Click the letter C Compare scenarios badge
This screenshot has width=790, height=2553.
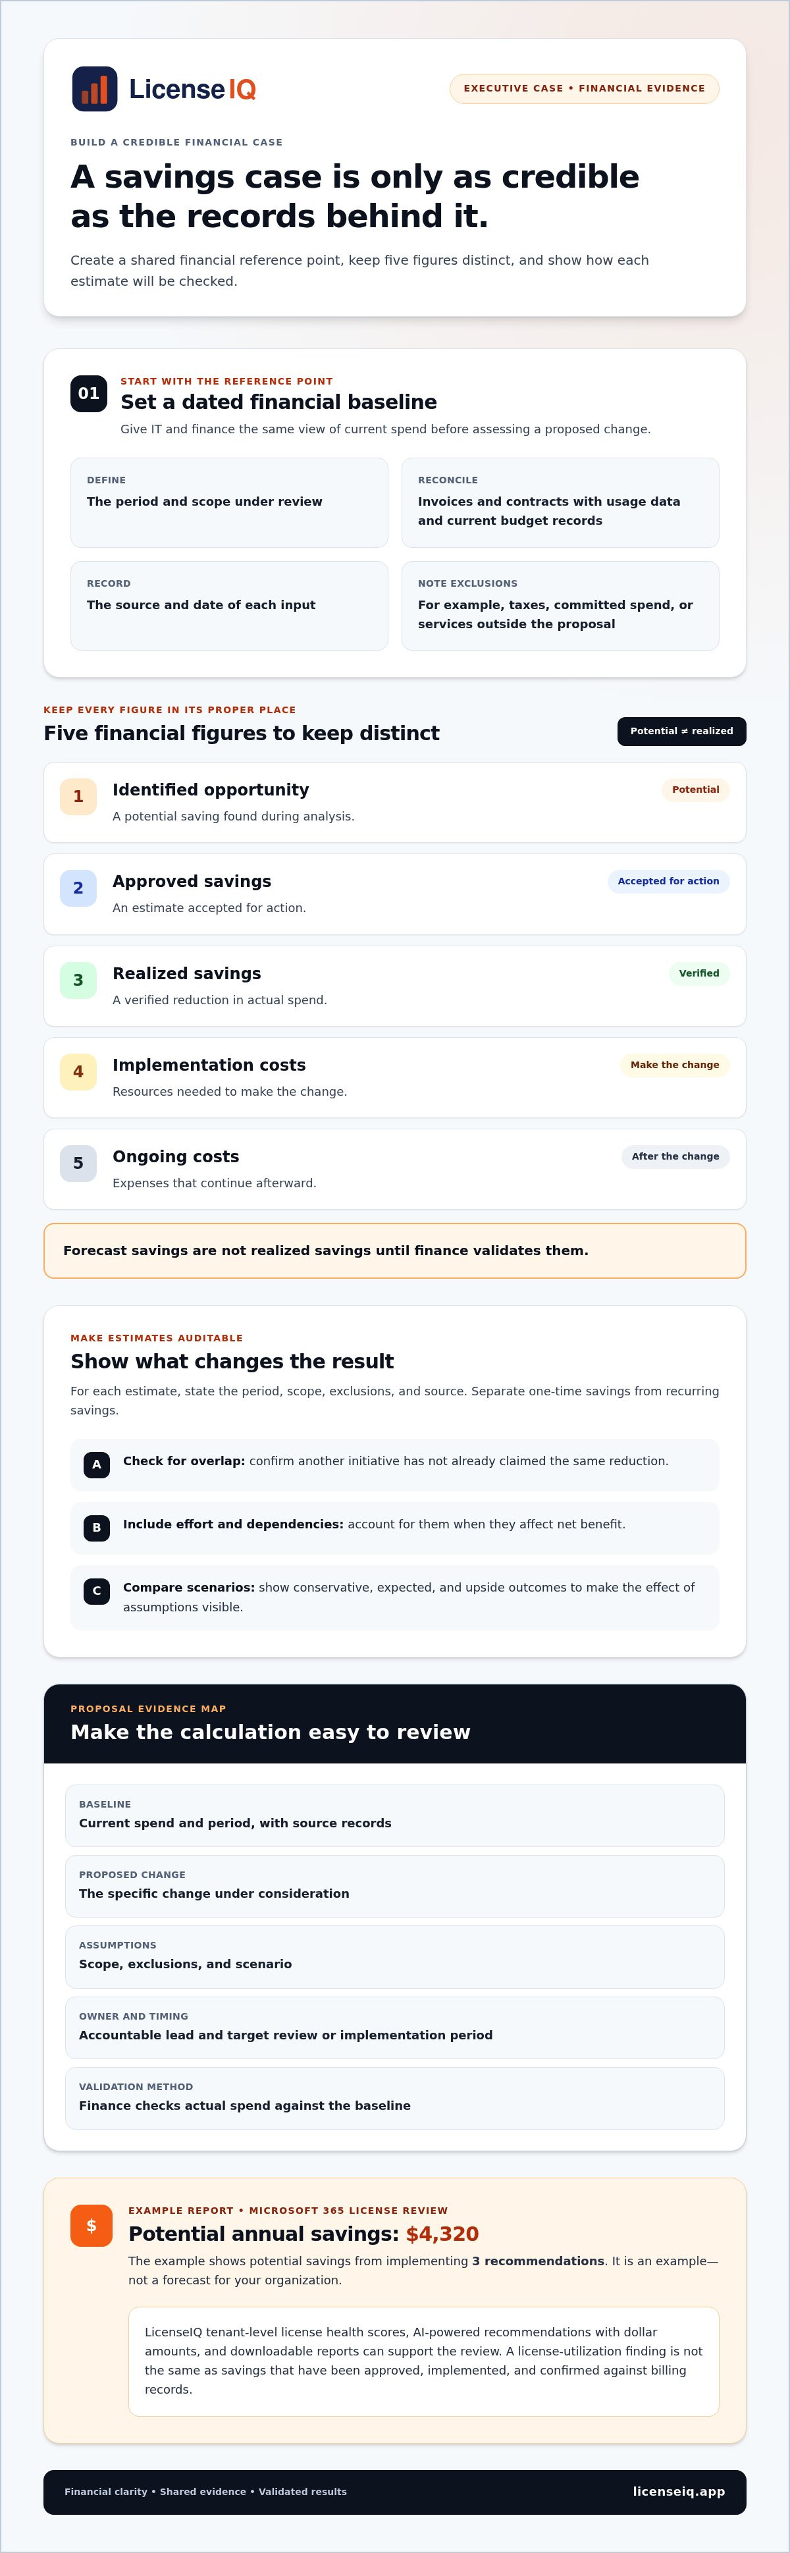[x=96, y=1591]
